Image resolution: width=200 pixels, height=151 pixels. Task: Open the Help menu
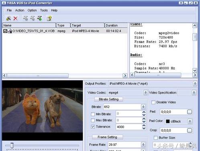54,10
